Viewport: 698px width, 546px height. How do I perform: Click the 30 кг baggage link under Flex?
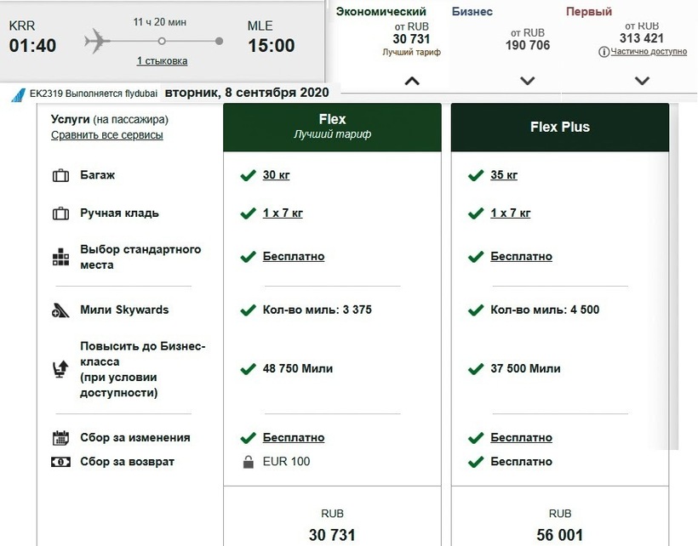point(276,175)
